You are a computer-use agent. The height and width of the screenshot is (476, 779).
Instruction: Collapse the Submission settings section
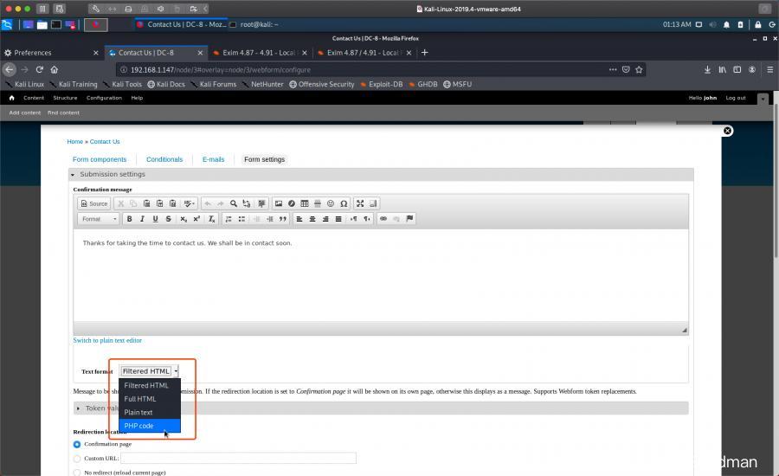[112, 175]
